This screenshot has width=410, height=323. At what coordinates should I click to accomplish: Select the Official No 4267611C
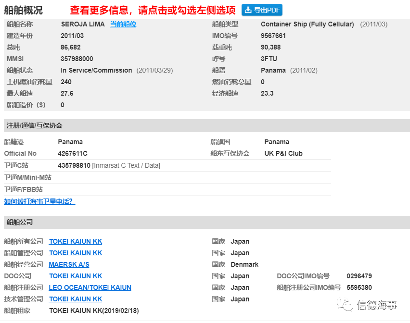coord(73,153)
